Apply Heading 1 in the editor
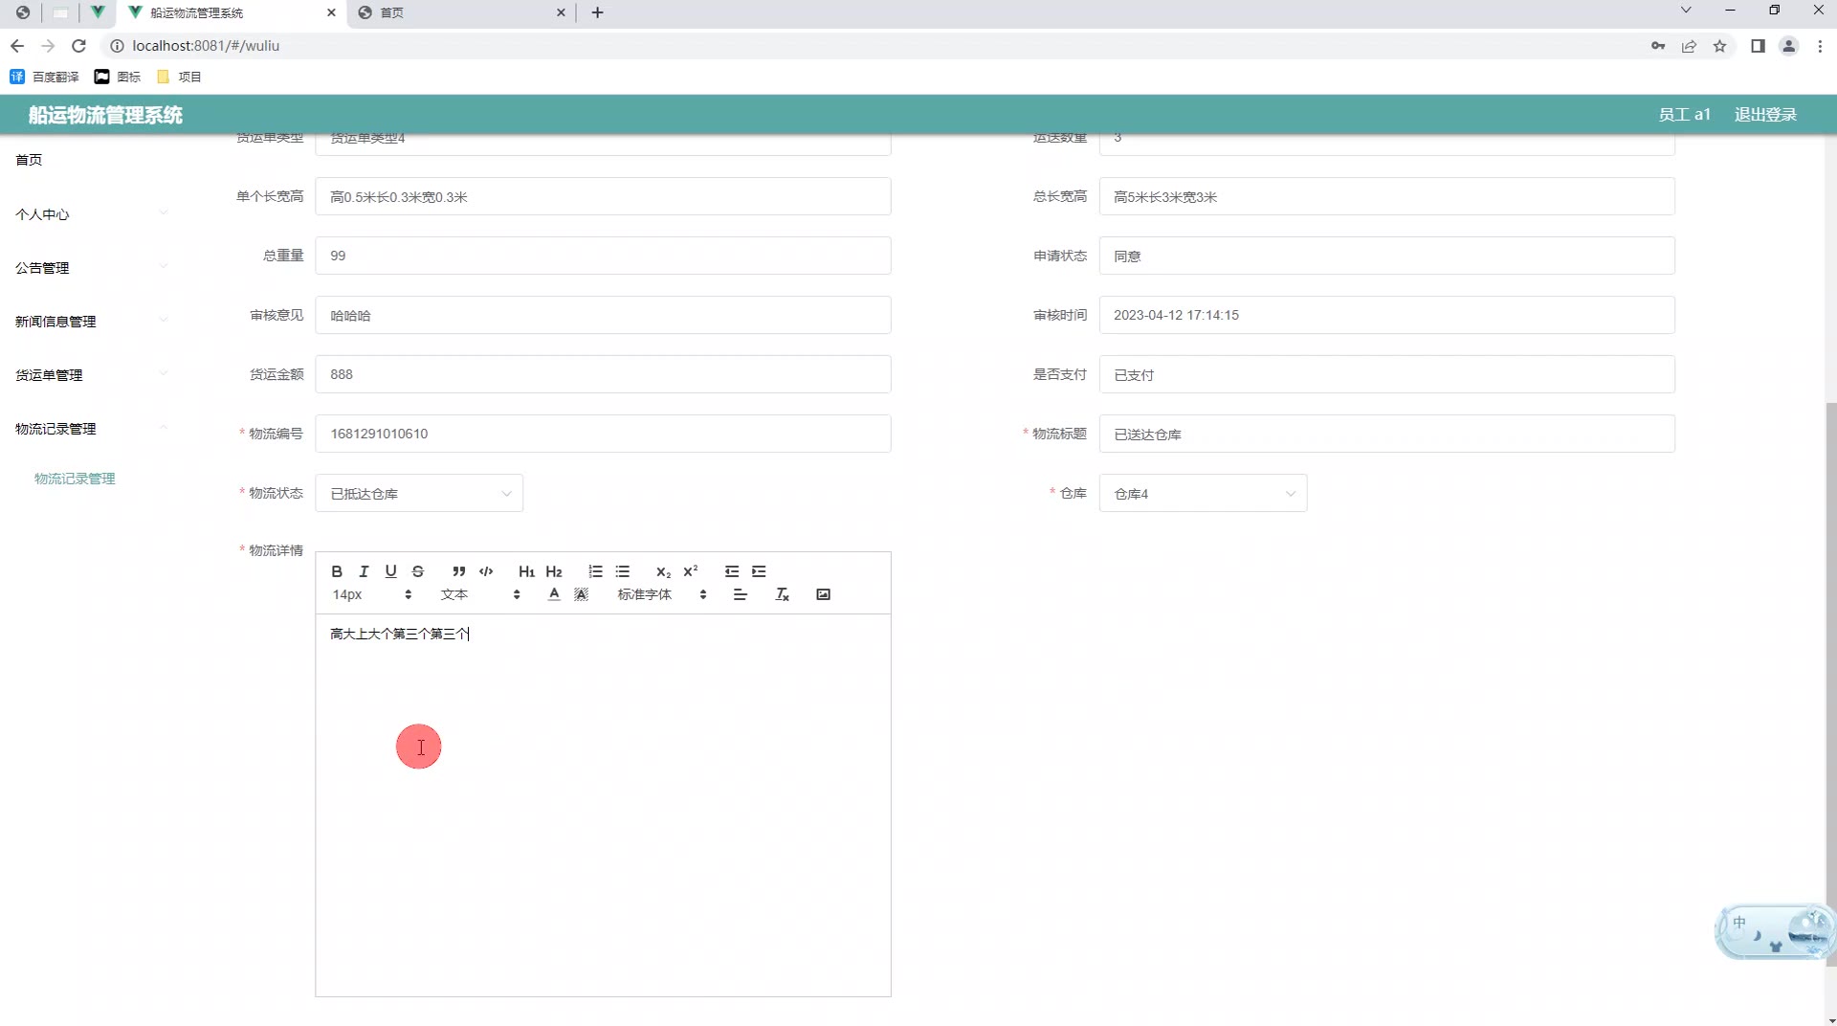The height and width of the screenshot is (1026, 1837). [526, 571]
